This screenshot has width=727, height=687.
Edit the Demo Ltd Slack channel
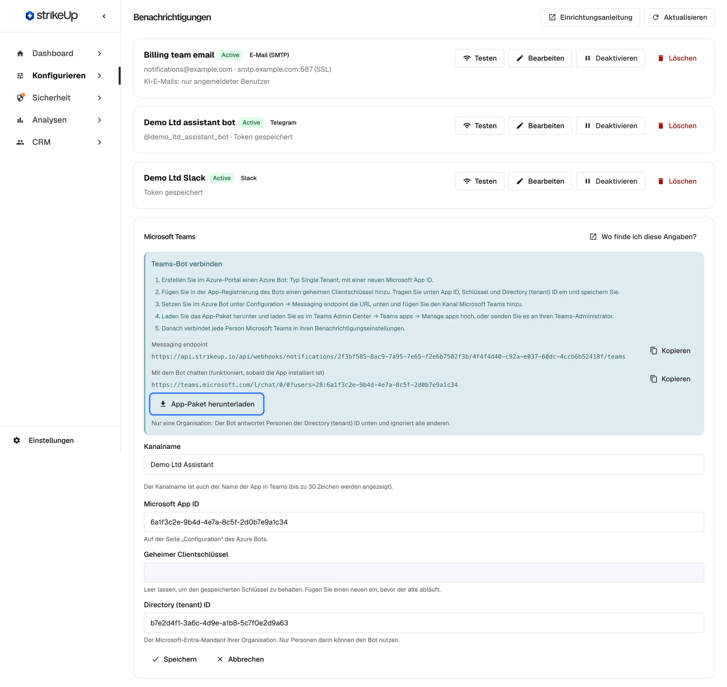point(540,181)
